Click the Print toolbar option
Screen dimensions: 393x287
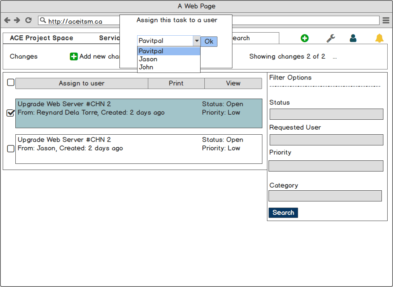[176, 83]
